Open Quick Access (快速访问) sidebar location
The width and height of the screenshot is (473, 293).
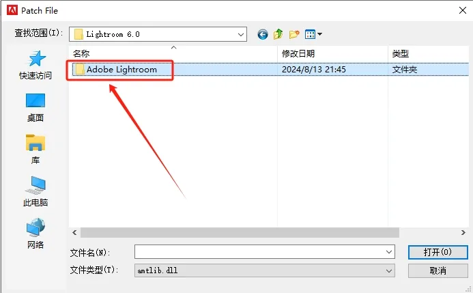coord(35,66)
